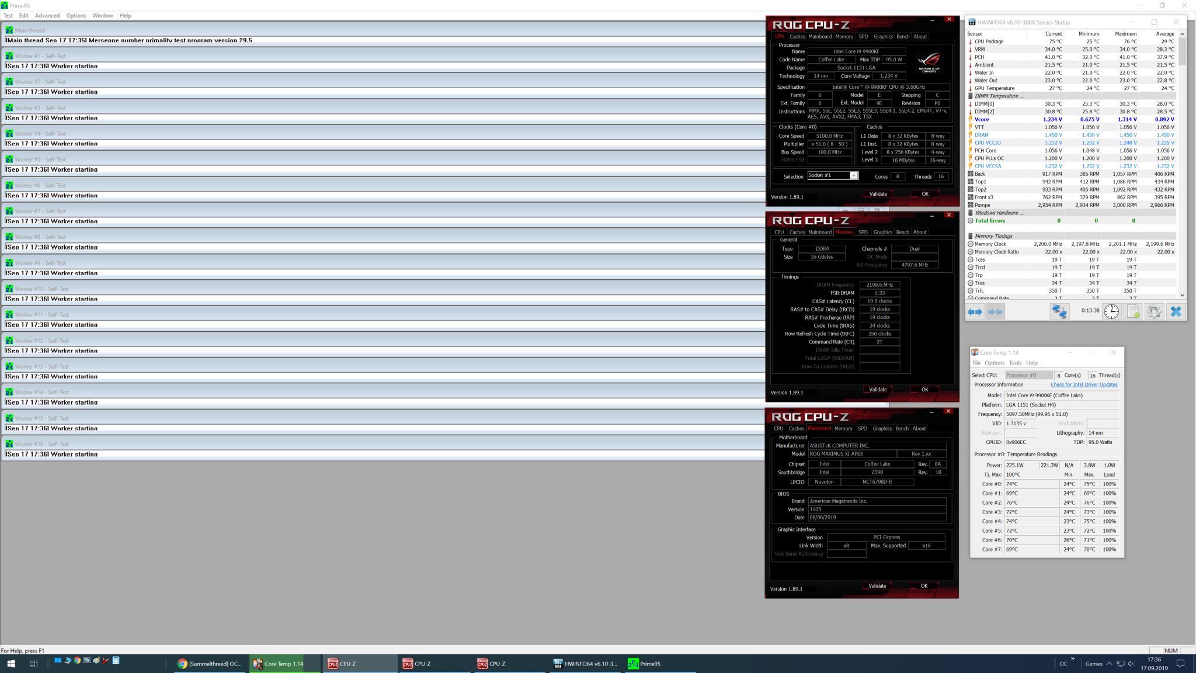Click the Vcore sensor lightning icon
Image resolution: width=1196 pixels, height=673 pixels.
click(971, 119)
